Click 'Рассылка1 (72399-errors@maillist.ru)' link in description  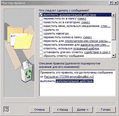(69, 77)
